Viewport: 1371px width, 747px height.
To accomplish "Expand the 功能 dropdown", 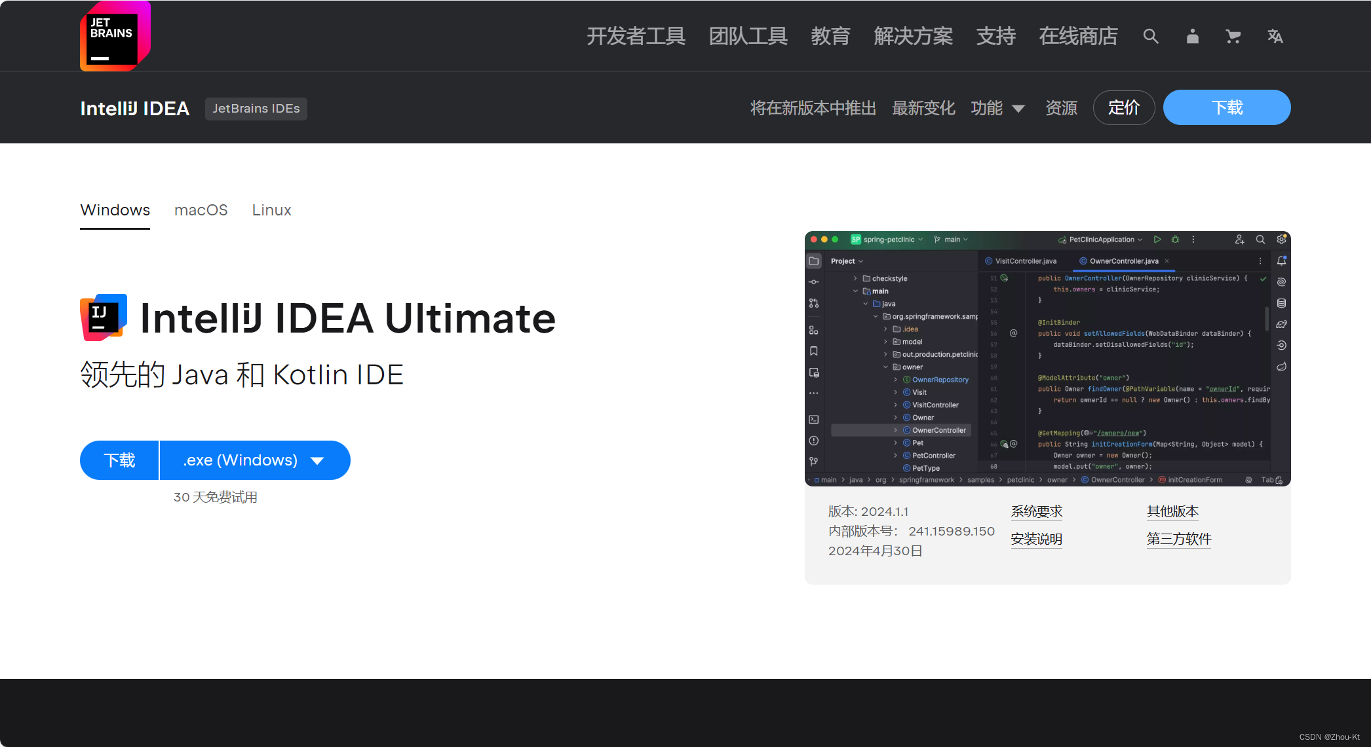I will pyautogui.click(x=997, y=108).
